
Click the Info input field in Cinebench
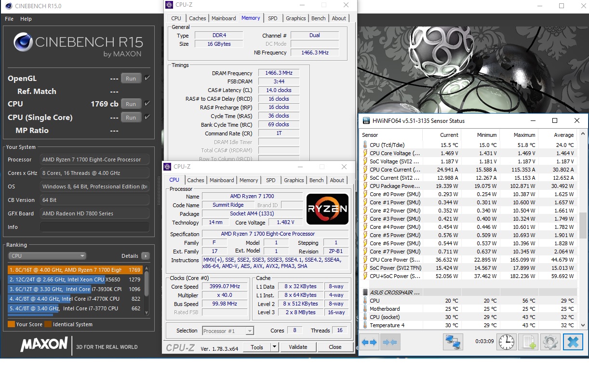pyautogui.click(x=94, y=227)
